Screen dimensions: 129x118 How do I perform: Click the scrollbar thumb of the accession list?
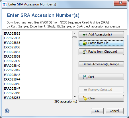75,37
